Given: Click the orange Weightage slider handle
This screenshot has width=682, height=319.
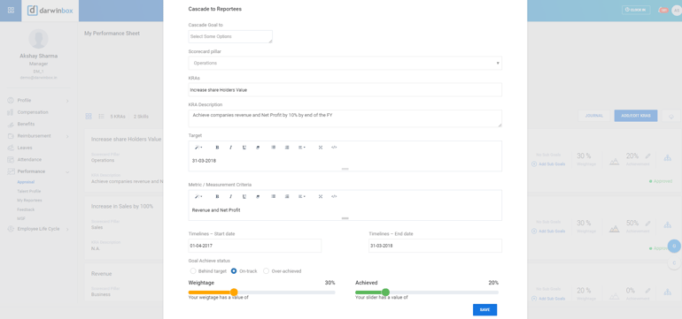Looking at the screenshot, I should [x=234, y=292].
